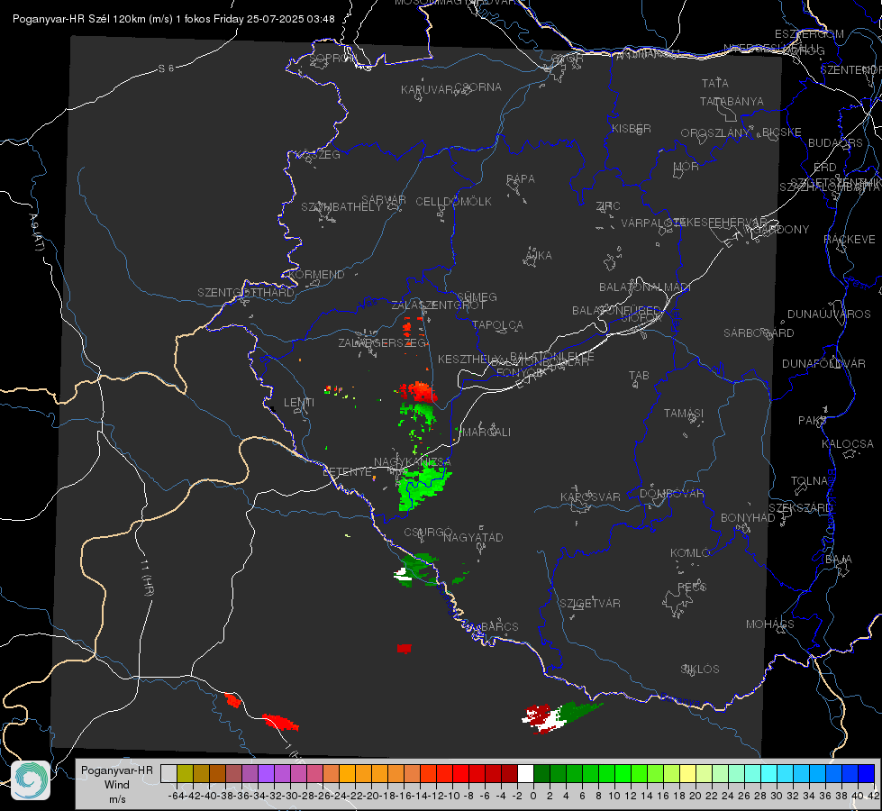Click the MARCALI city label
The image size is (882, 811).
click(486, 433)
